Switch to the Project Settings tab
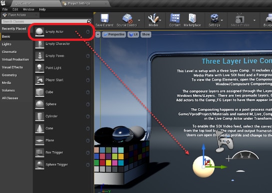Screen dimensions: 272x193 point(79,3)
